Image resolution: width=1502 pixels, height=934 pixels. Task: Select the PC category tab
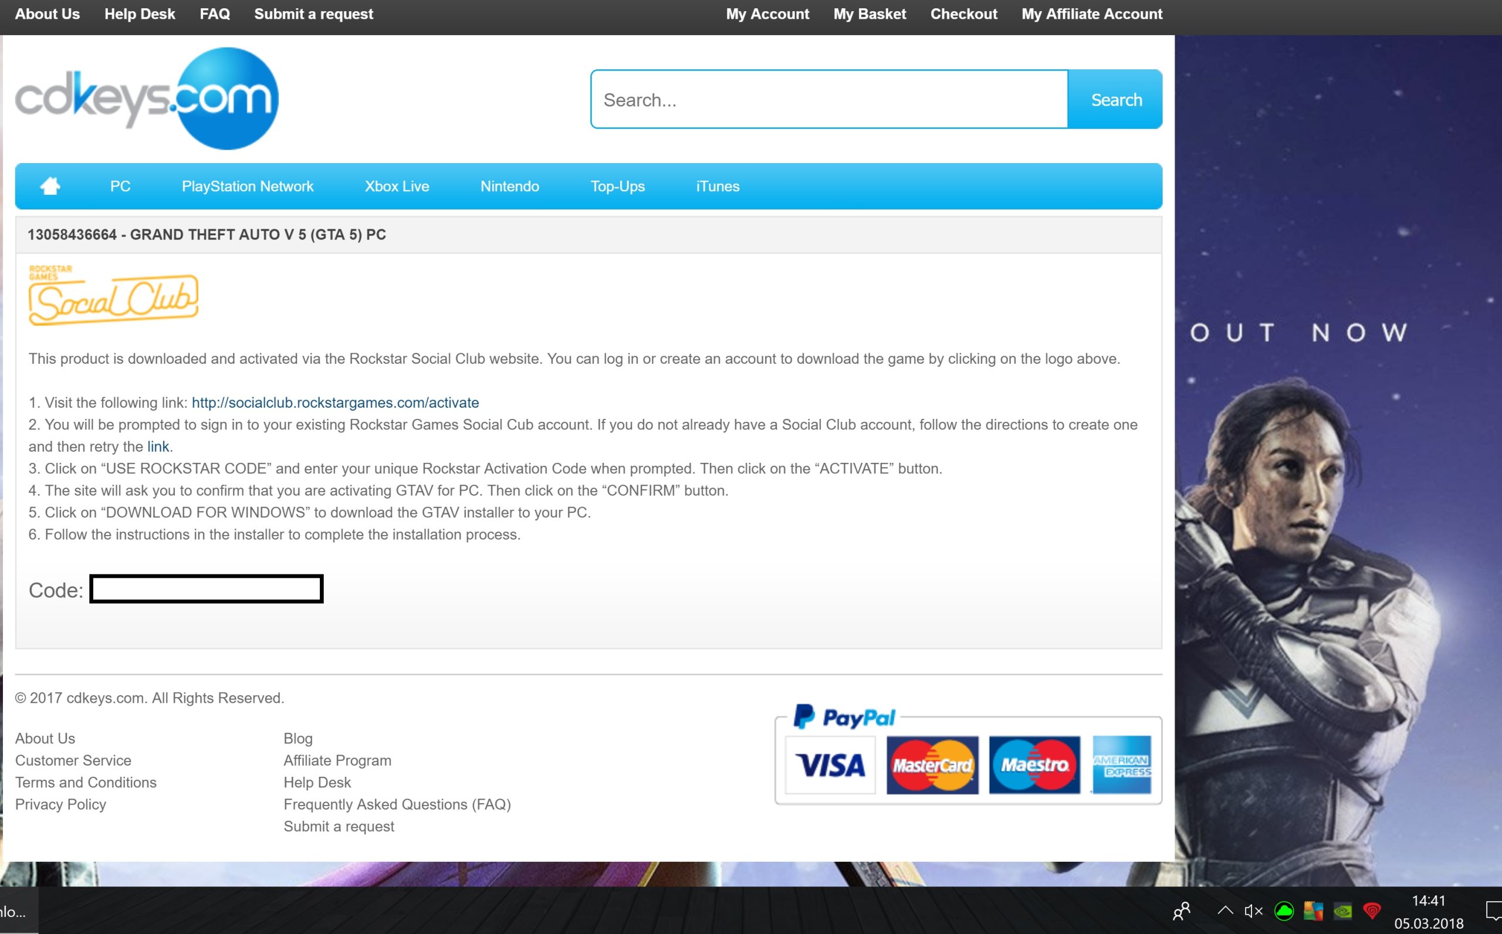tap(120, 186)
